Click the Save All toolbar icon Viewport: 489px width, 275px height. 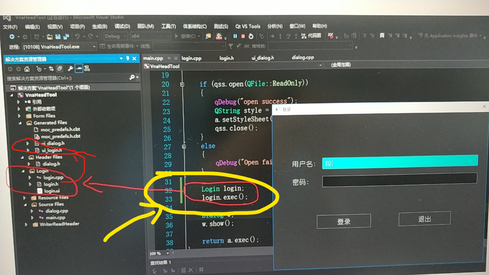pos(66,37)
